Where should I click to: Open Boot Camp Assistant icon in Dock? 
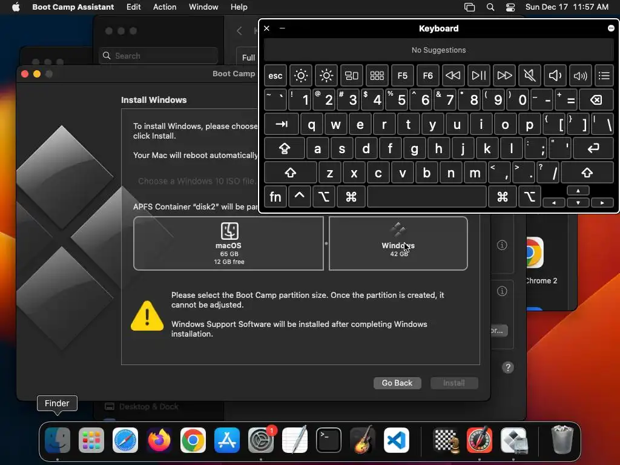click(x=513, y=440)
